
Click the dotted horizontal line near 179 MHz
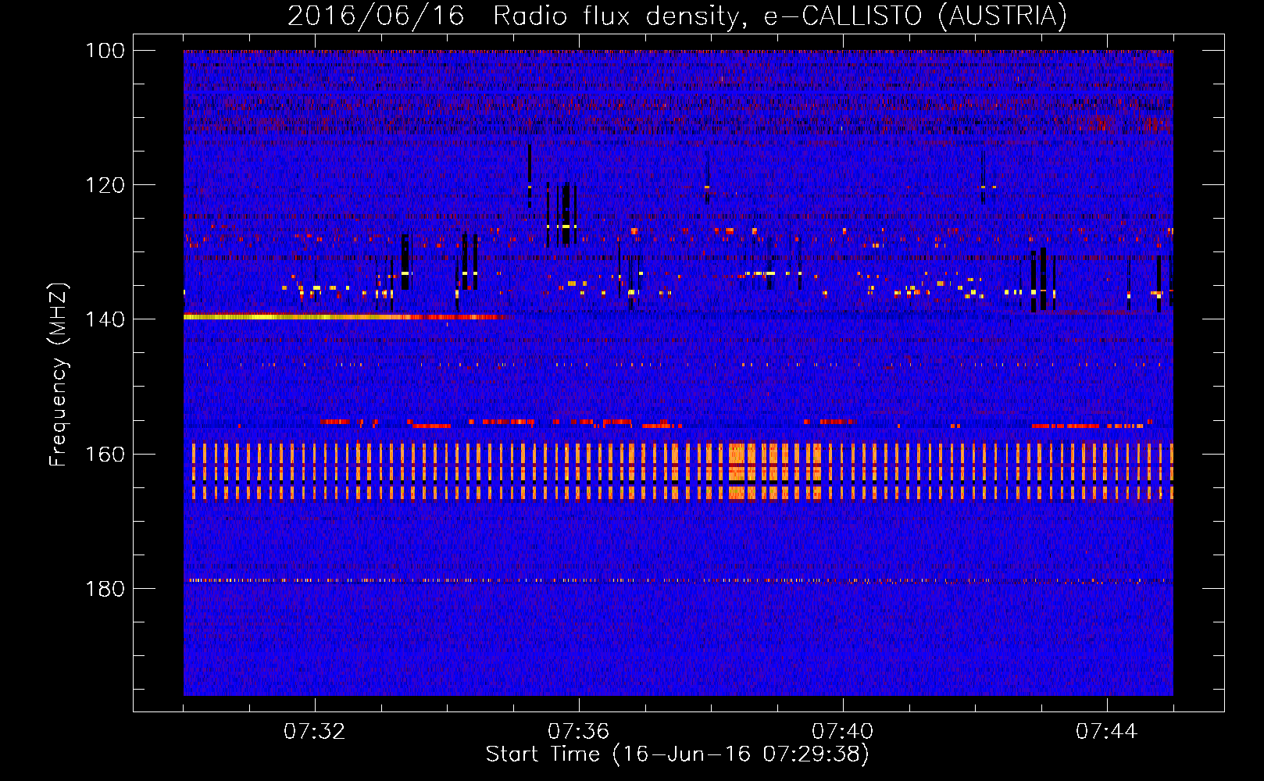(678, 580)
